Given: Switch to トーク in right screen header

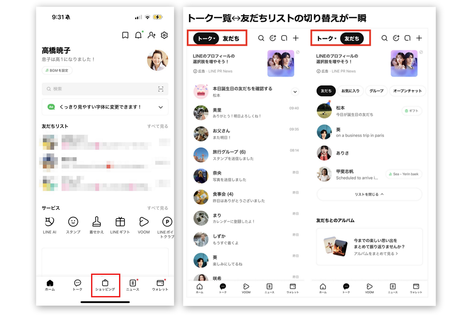Looking at the screenshot, I should point(327,38).
